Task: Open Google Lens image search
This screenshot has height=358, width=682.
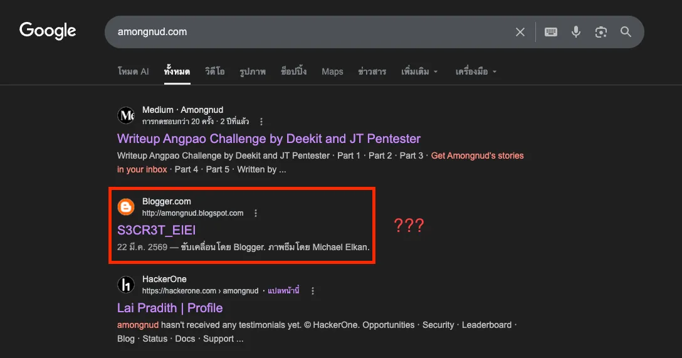Action: 601,32
